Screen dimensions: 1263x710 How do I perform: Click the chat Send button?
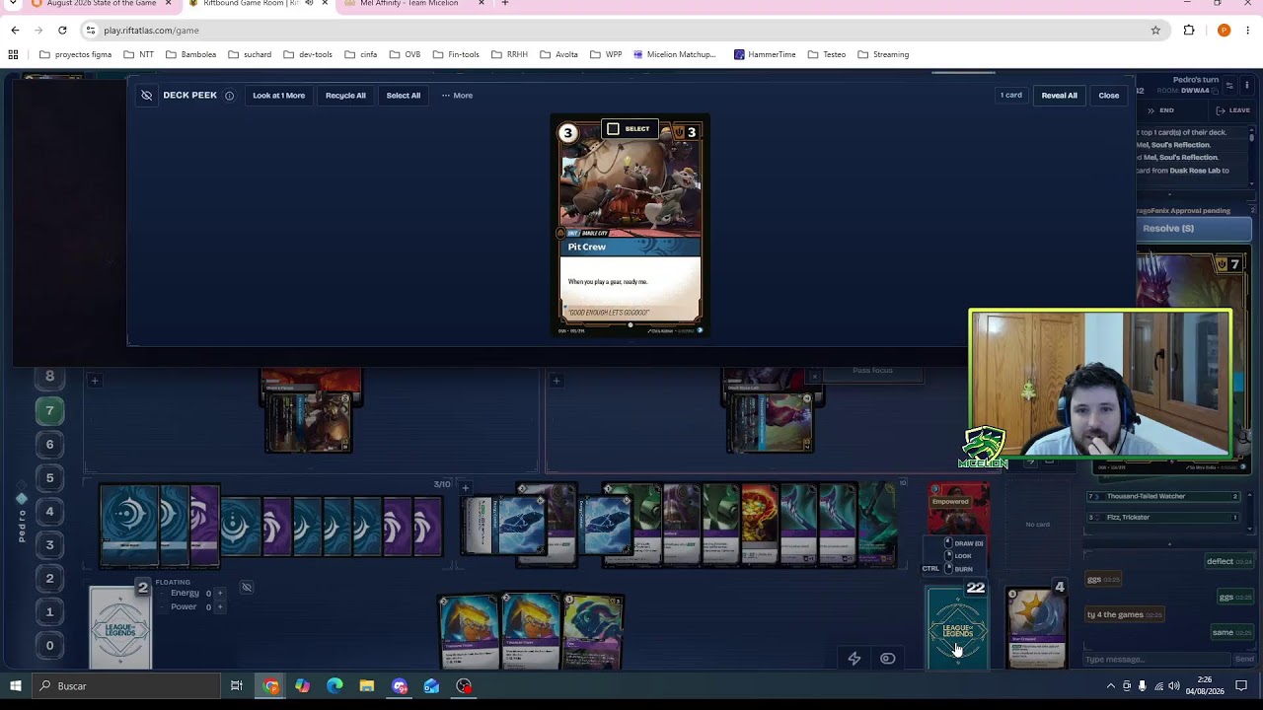tap(1244, 660)
